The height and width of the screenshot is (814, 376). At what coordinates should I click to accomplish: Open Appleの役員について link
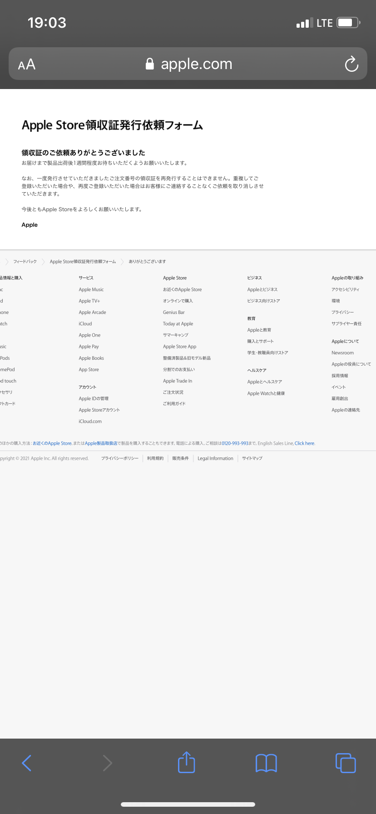coord(351,364)
